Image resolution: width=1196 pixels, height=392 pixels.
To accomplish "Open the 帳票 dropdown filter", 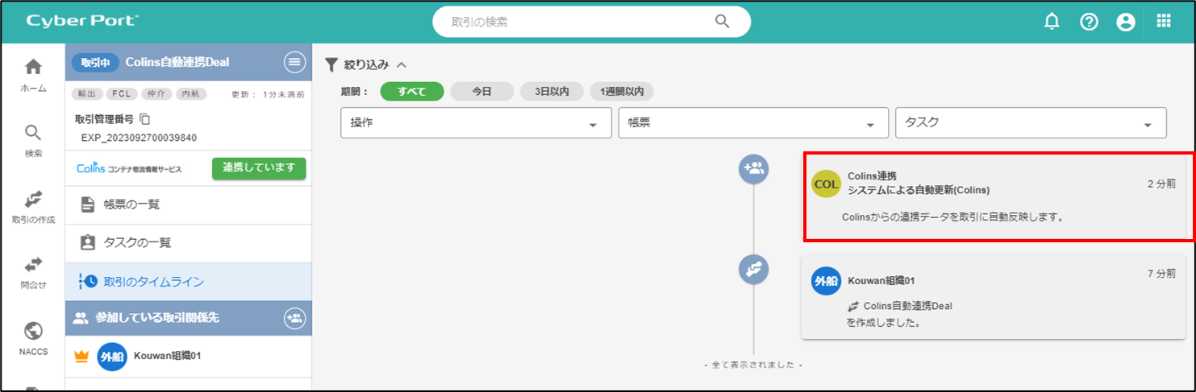I will tap(753, 123).
